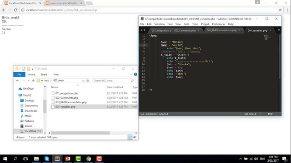Open Sublime Text Goto menu
Viewport: 291px width, 163px height.
click(x=186, y=24)
